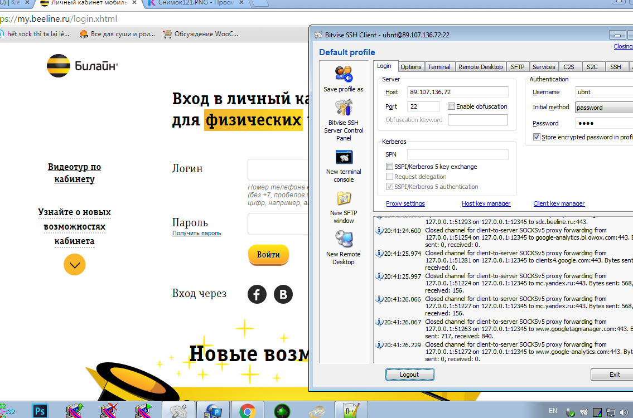Click the Logout button
The width and height of the screenshot is (633, 418).
(x=410, y=375)
